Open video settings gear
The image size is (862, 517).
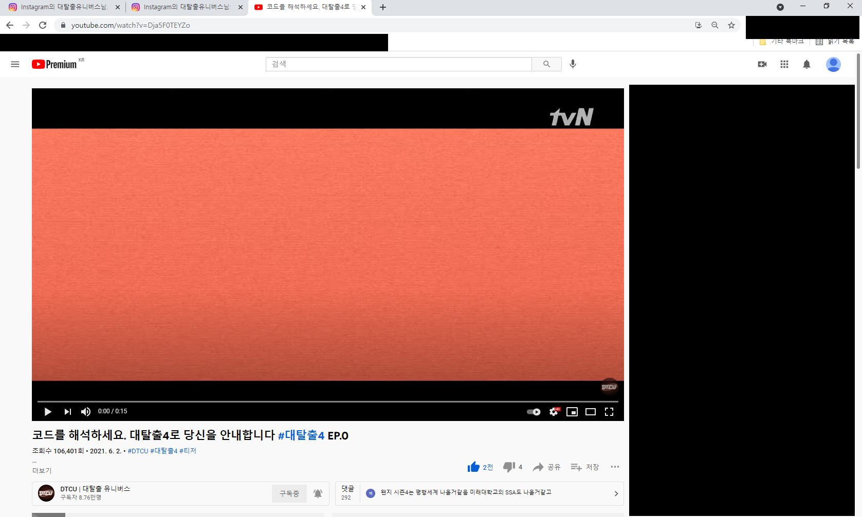coord(554,412)
